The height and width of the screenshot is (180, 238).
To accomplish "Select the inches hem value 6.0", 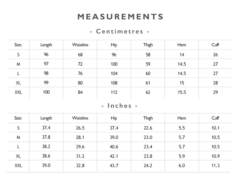I will click(182, 165).
